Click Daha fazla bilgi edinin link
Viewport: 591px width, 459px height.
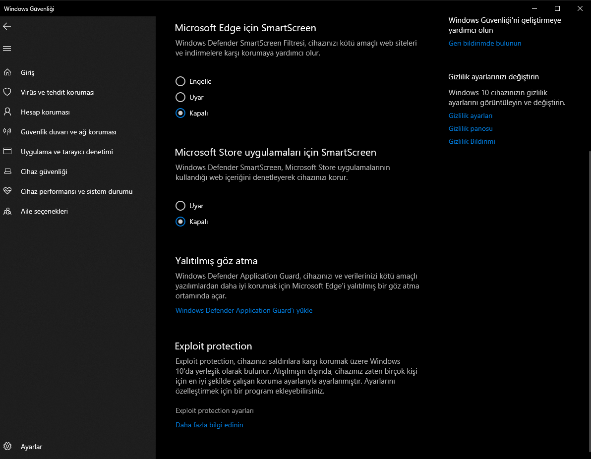pyautogui.click(x=209, y=425)
